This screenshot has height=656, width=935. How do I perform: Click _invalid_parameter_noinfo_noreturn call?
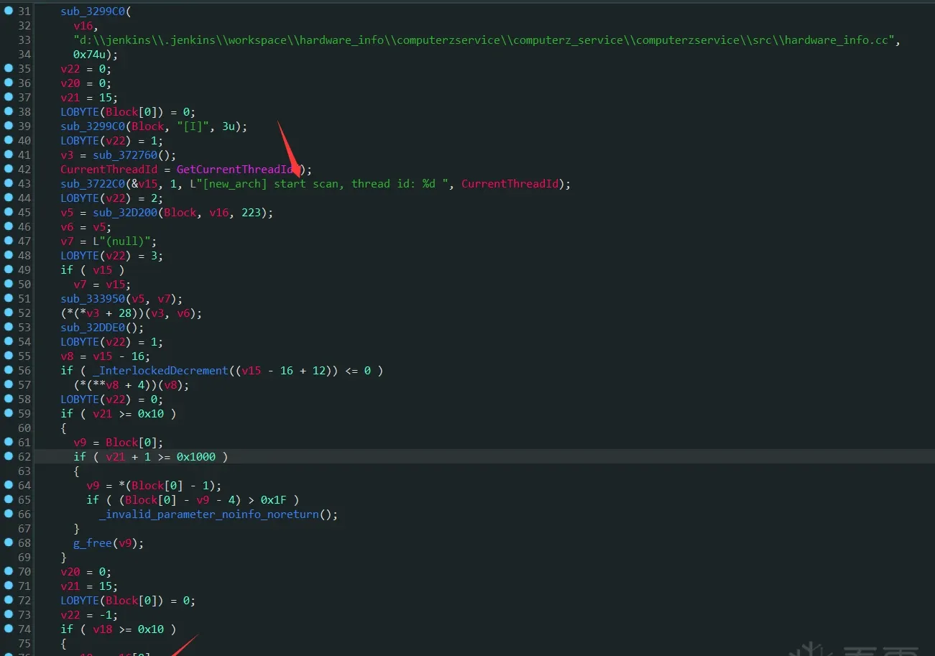point(208,514)
